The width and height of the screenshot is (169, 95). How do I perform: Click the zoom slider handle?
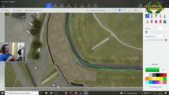pyautogui.click(x=120, y=10)
